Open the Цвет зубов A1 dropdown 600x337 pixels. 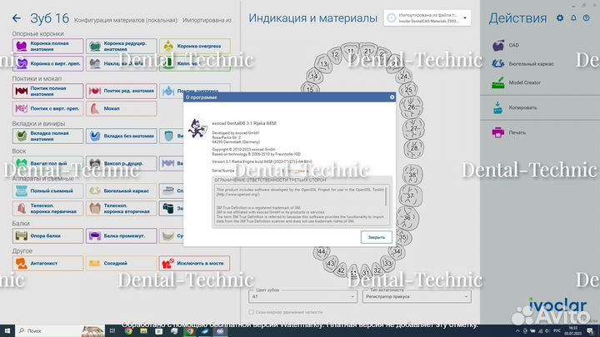(302, 296)
